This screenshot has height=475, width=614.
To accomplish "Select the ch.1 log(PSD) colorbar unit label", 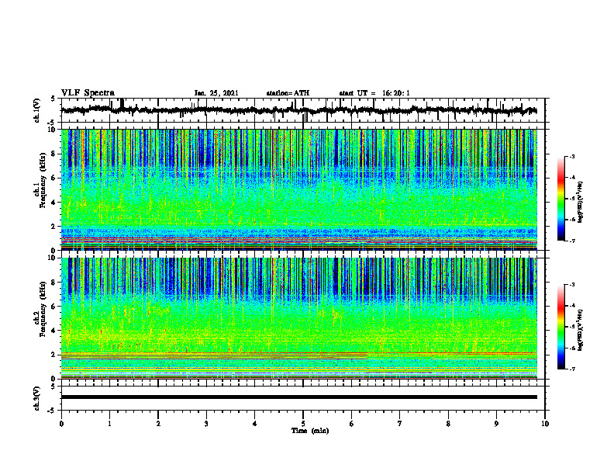I will tap(581, 202).
